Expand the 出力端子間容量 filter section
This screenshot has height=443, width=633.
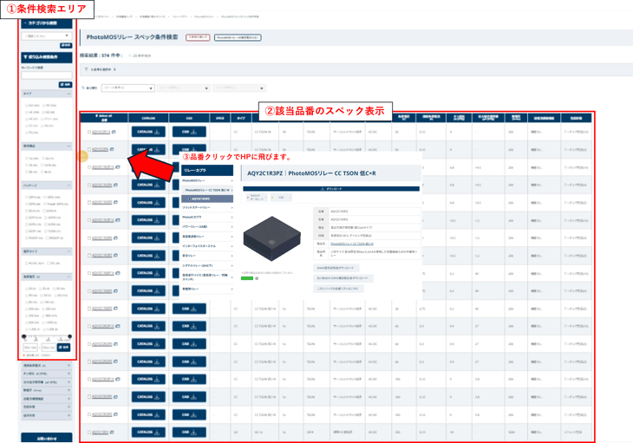(x=47, y=382)
